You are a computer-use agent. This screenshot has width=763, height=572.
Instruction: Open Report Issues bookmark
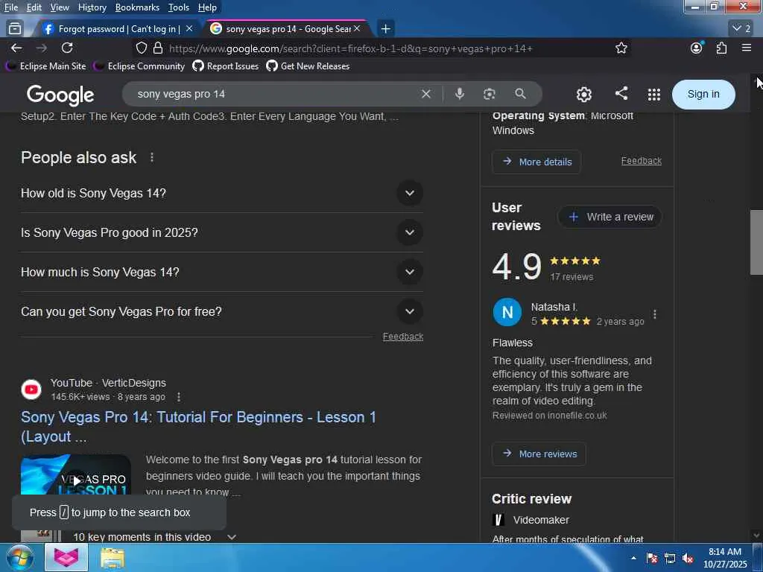point(226,66)
